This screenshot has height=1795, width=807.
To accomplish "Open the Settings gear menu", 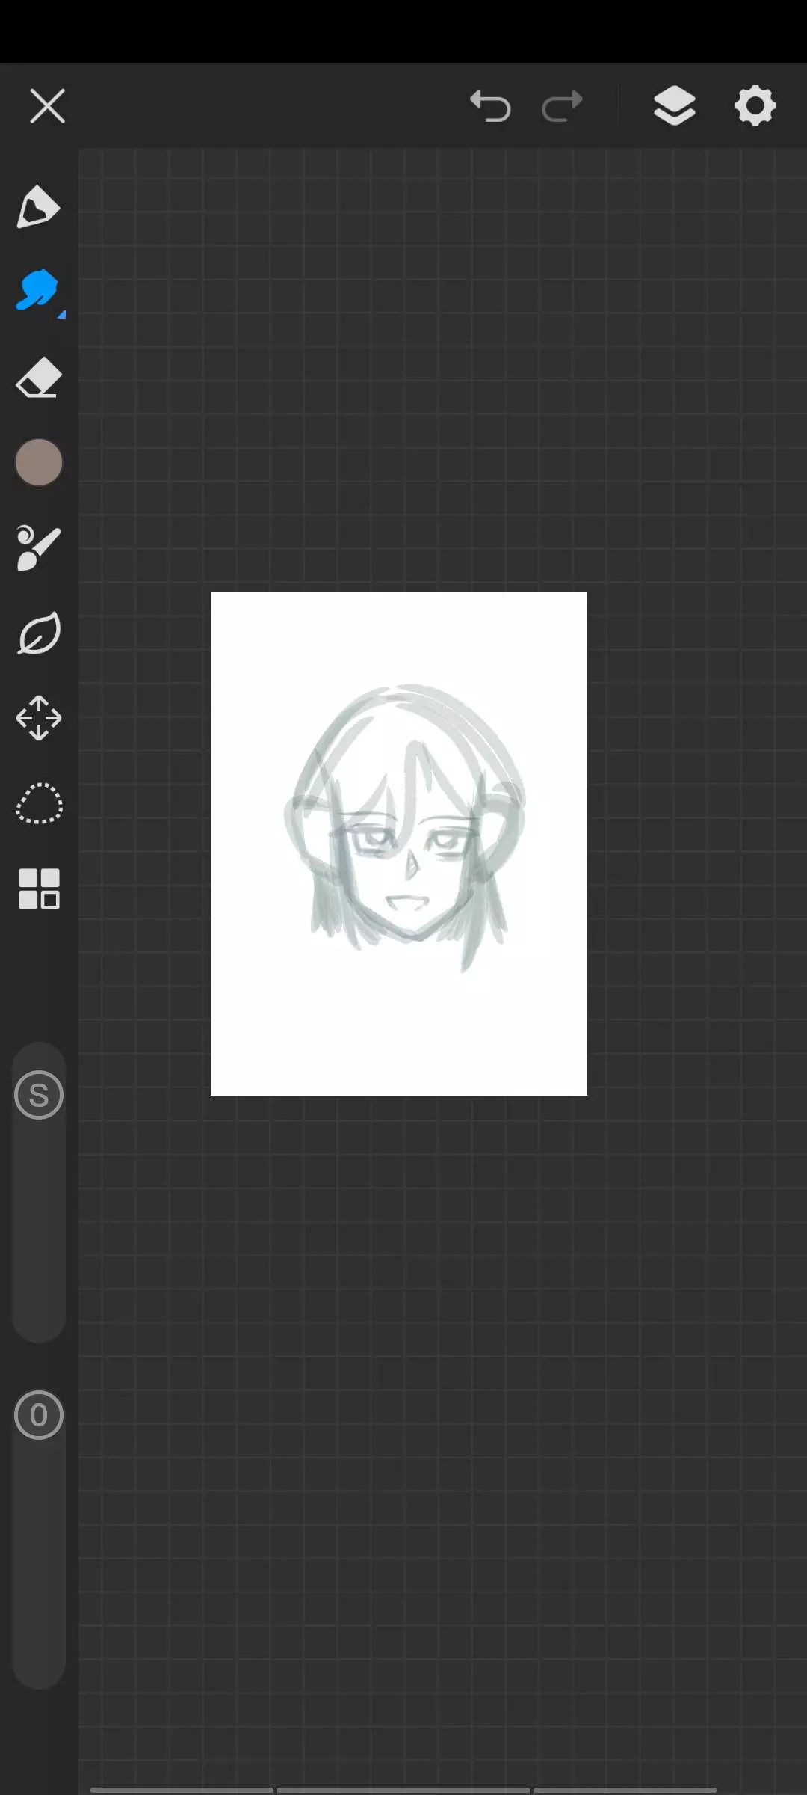I will 755,105.
